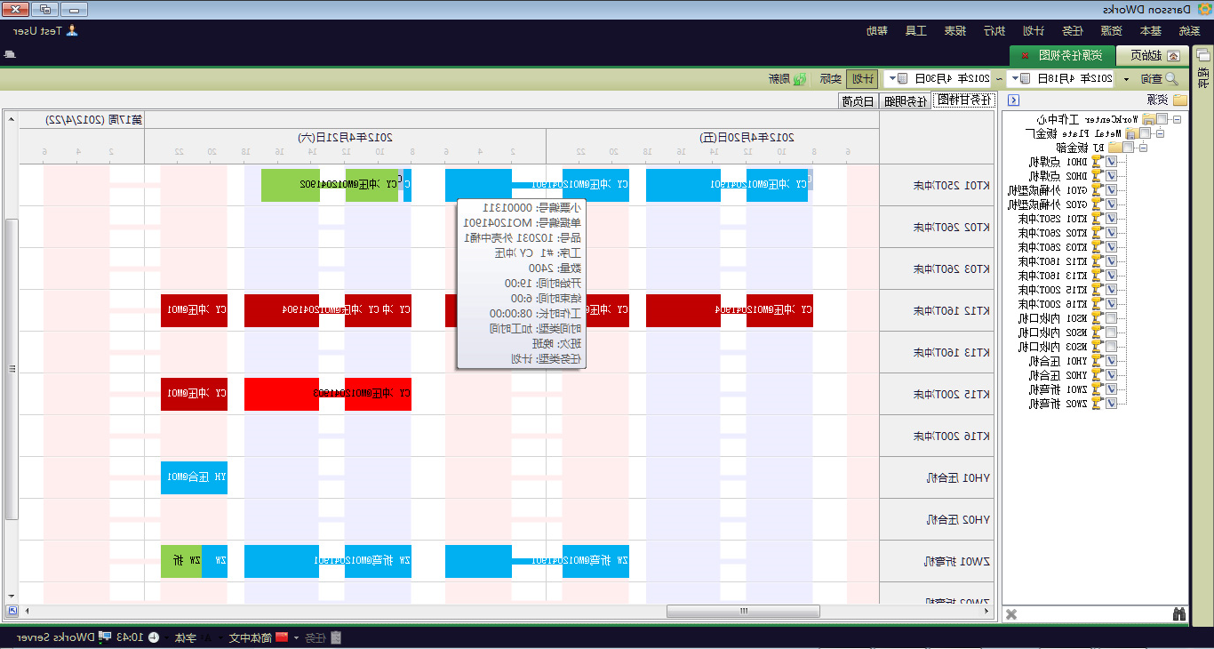This screenshot has width=1214, height=649.
Task: Click the 刷新 refresh icon
Action: (800, 79)
